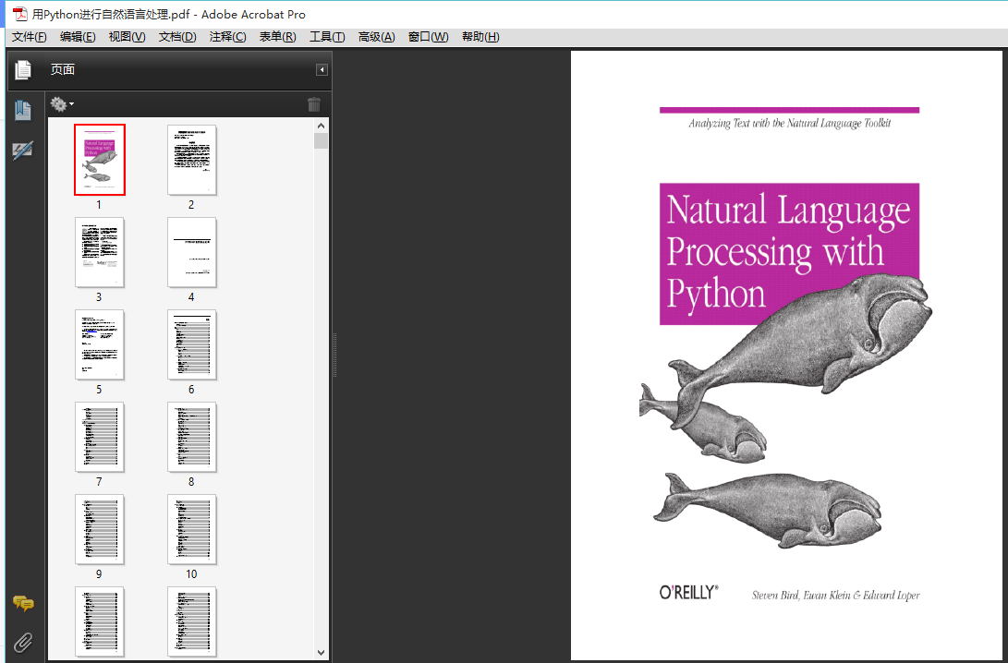This screenshot has width=1008, height=663.
Task: Select page 10 thumbnail
Action: [x=191, y=529]
